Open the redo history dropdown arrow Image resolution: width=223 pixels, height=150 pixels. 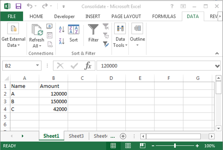51,6
